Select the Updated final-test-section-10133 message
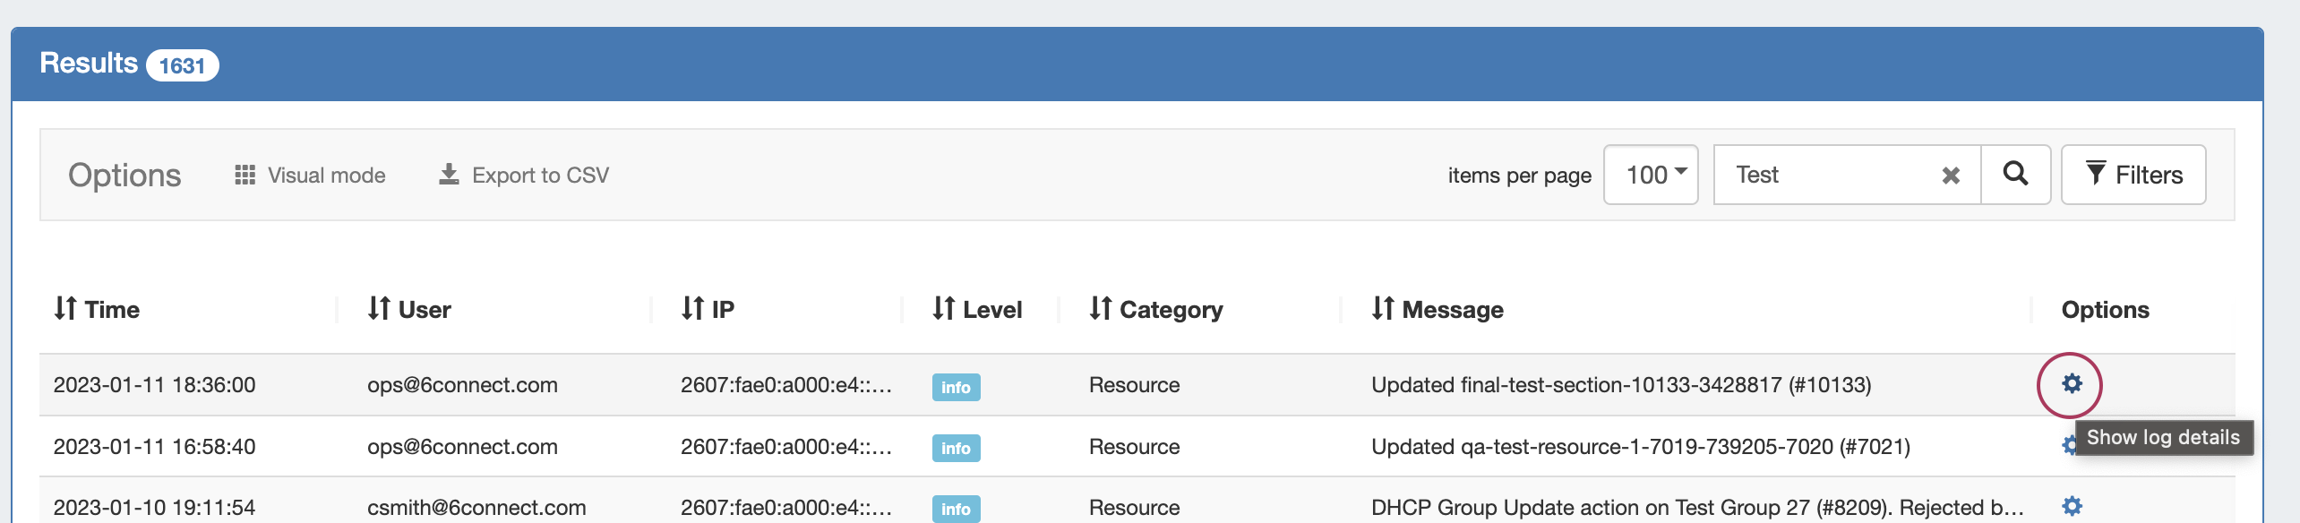This screenshot has width=2300, height=523. pos(1620,385)
